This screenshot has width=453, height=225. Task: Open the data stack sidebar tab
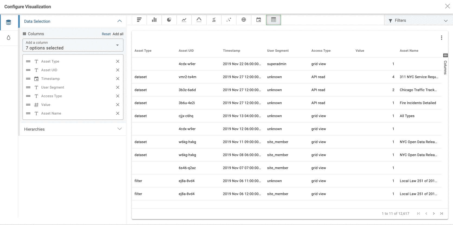pos(9,22)
